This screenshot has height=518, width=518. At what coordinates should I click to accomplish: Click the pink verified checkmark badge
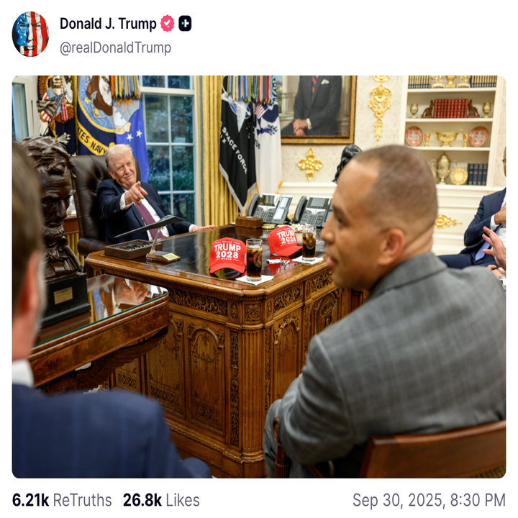coord(168,24)
